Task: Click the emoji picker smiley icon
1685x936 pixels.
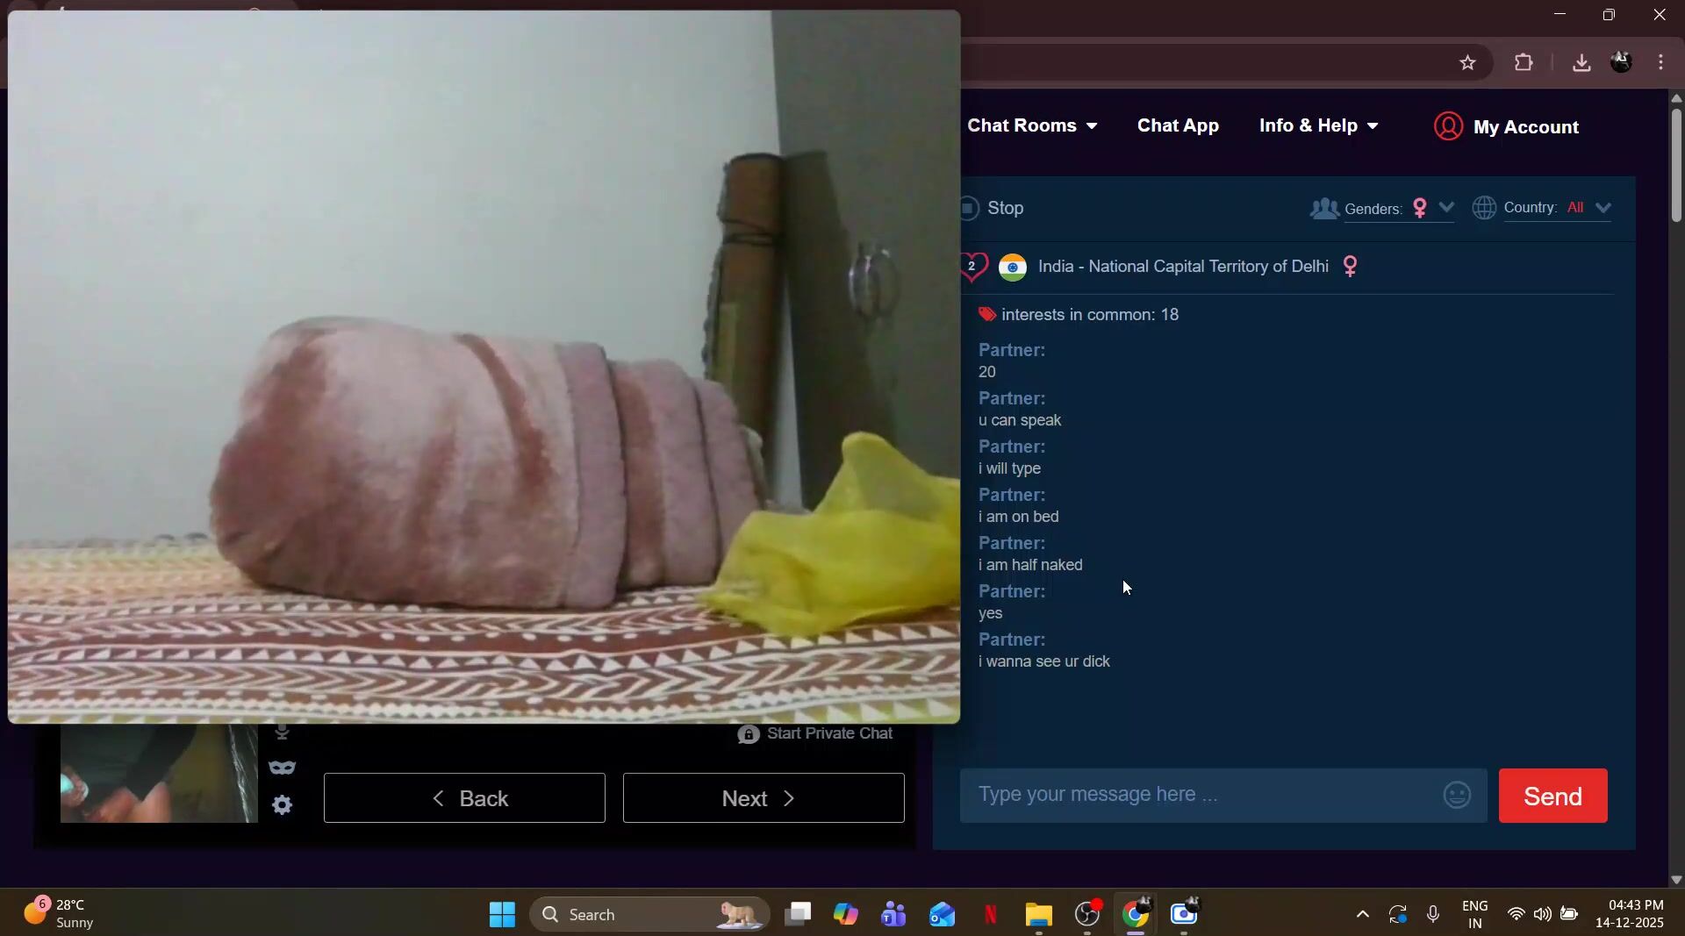Action: (x=1457, y=796)
